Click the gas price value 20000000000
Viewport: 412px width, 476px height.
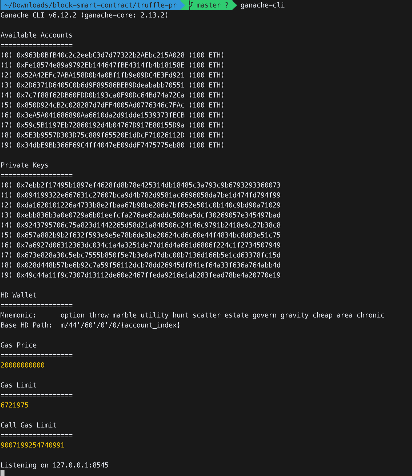(x=22, y=365)
